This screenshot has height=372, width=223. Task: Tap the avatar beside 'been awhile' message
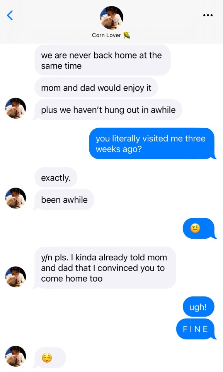[15, 198]
